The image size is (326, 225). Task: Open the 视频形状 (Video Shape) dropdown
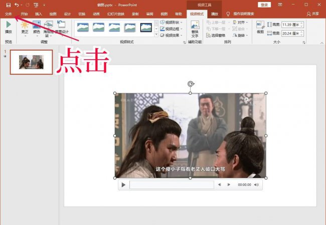pyautogui.click(x=172, y=22)
